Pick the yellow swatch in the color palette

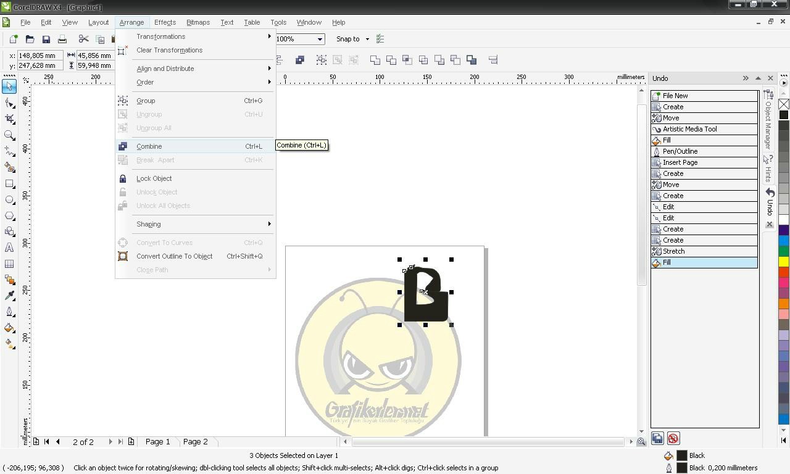784,261
